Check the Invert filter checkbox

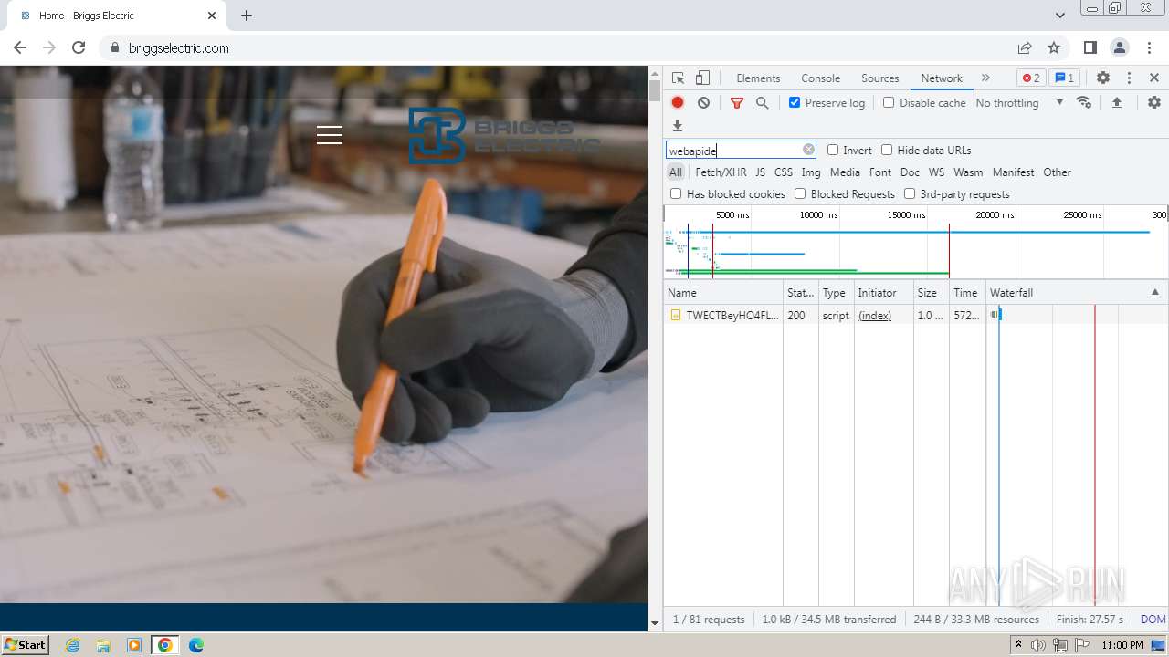click(x=833, y=150)
